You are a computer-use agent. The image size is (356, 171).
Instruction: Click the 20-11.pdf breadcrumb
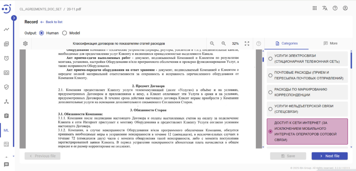click(74, 9)
